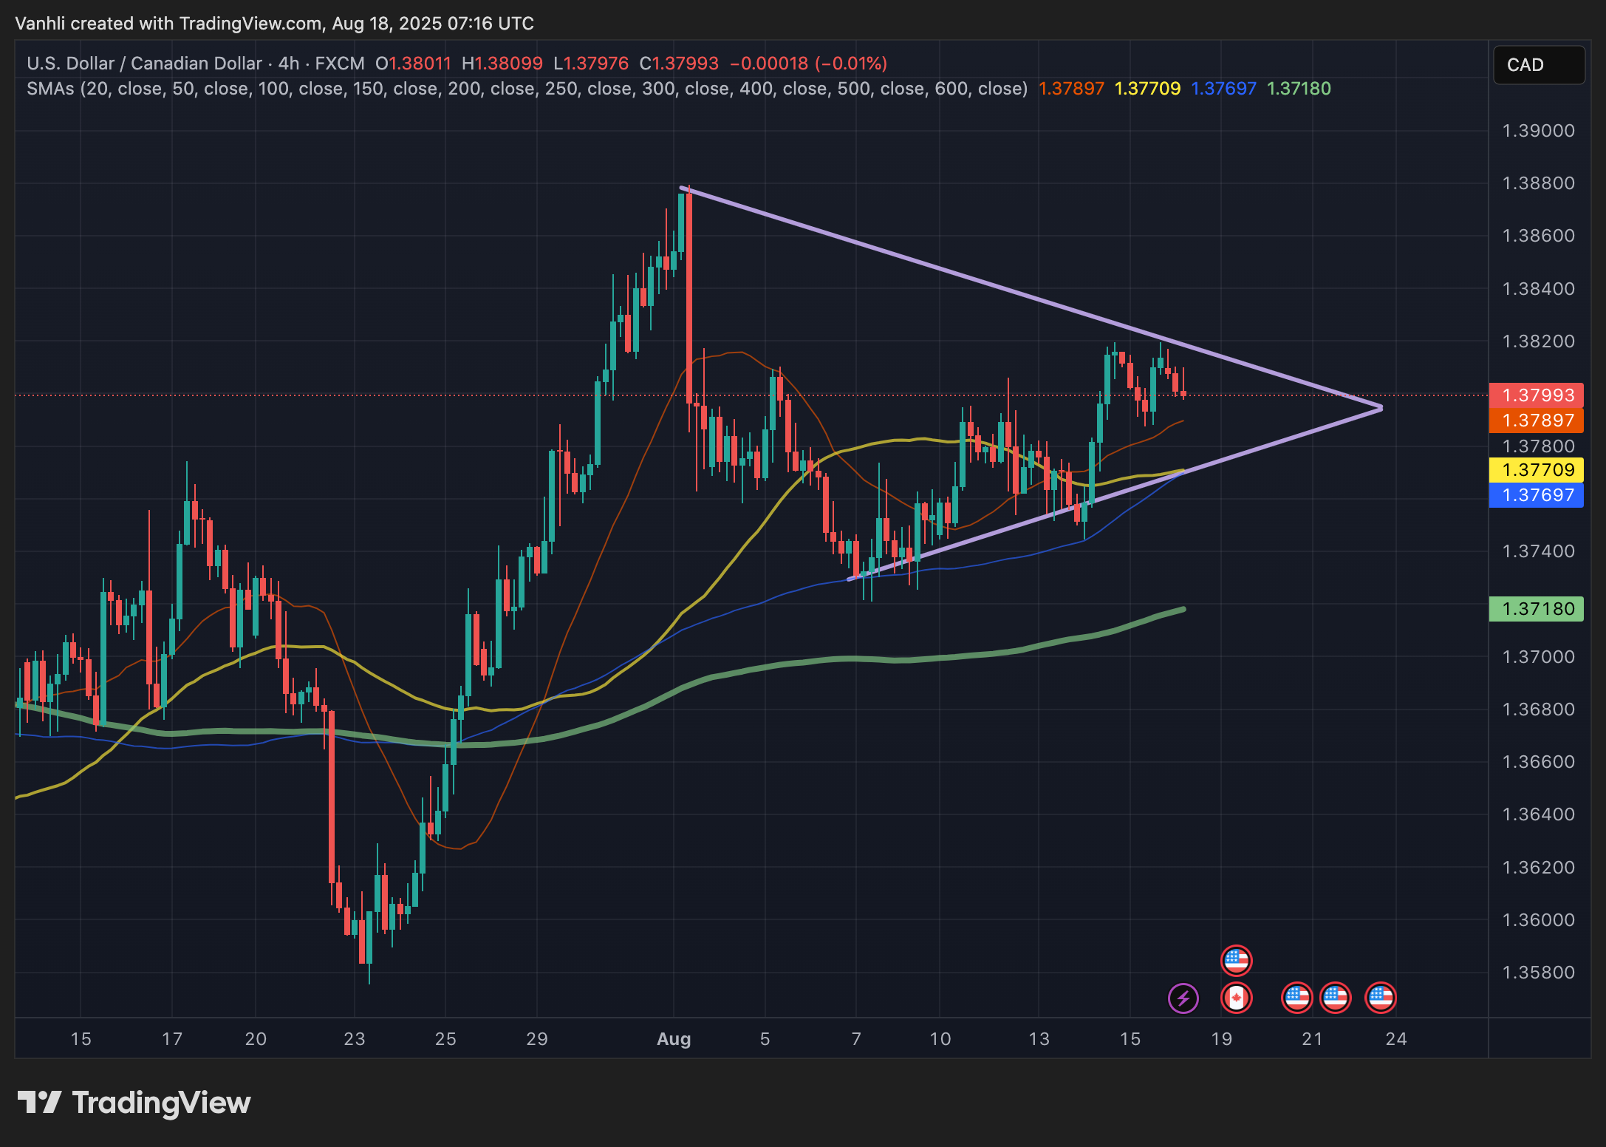1606x1147 pixels.
Task: Click the 1.38200 price axis label
Action: tap(1539, 341)
